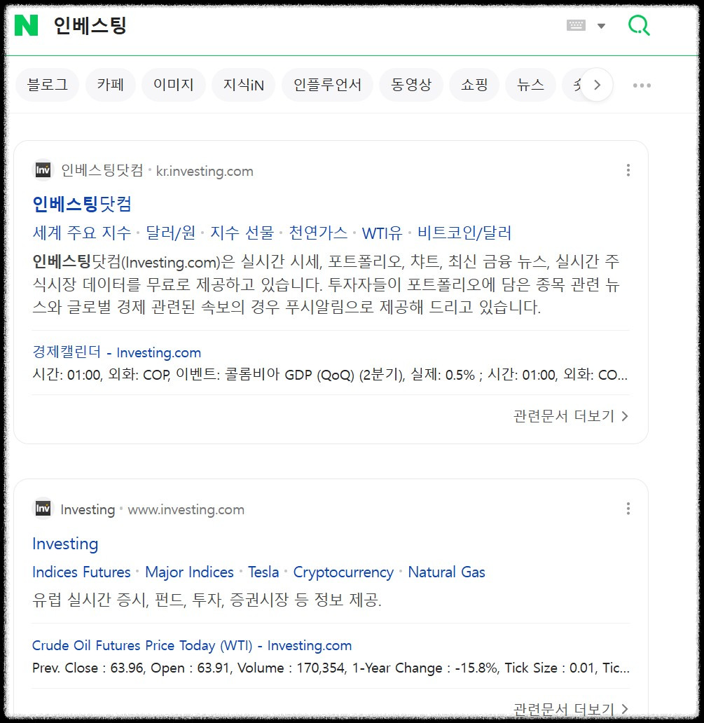Open 경제캘린더 - Investing.com link

117,352
